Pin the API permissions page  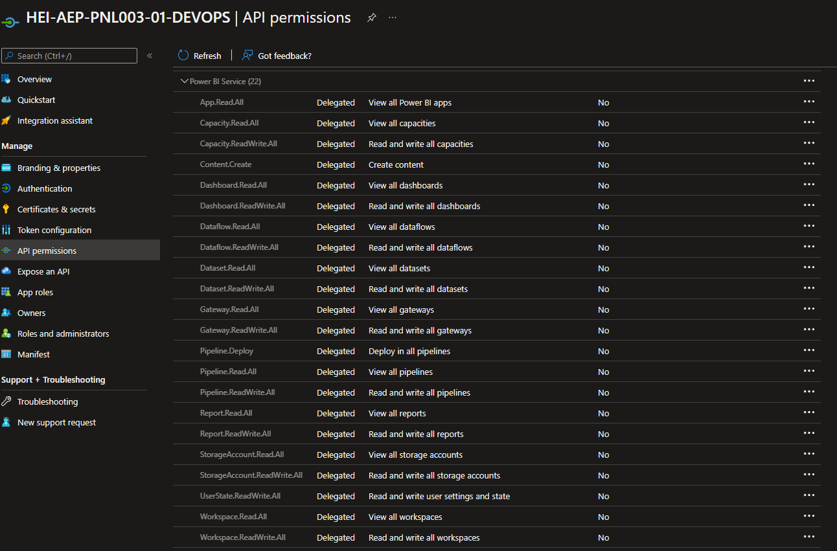(371, 17)
